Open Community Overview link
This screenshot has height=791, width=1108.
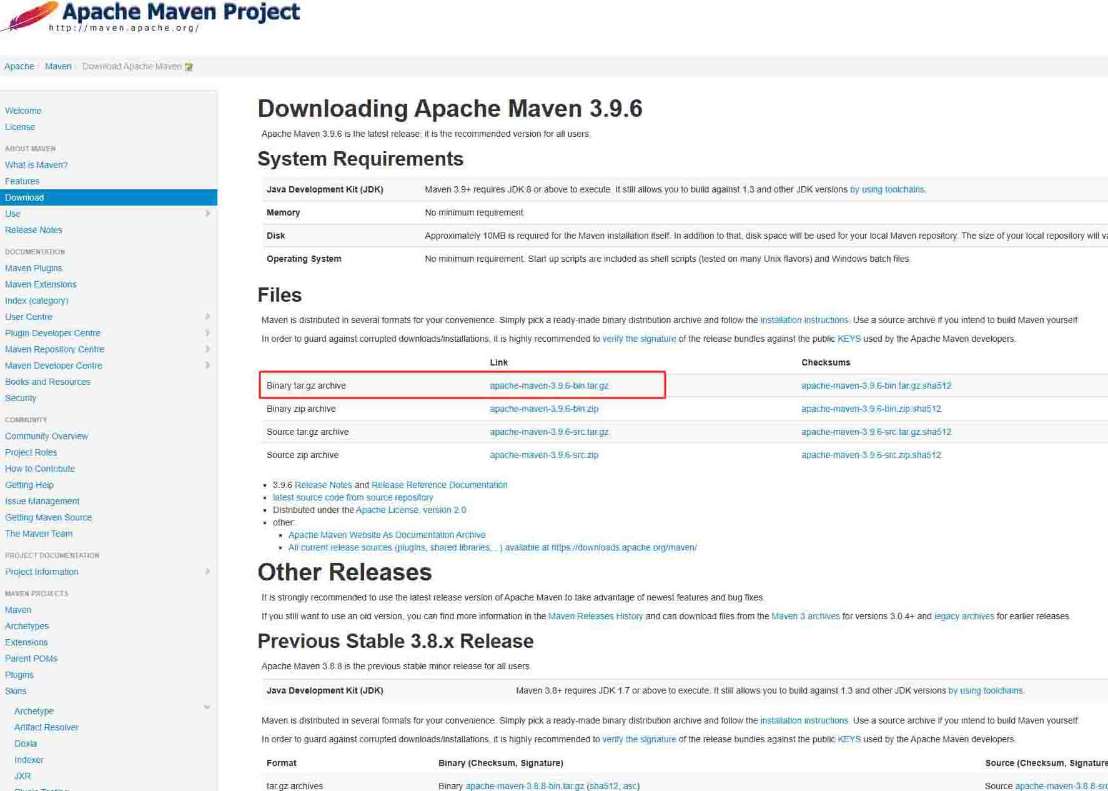(x=46, y=436)
